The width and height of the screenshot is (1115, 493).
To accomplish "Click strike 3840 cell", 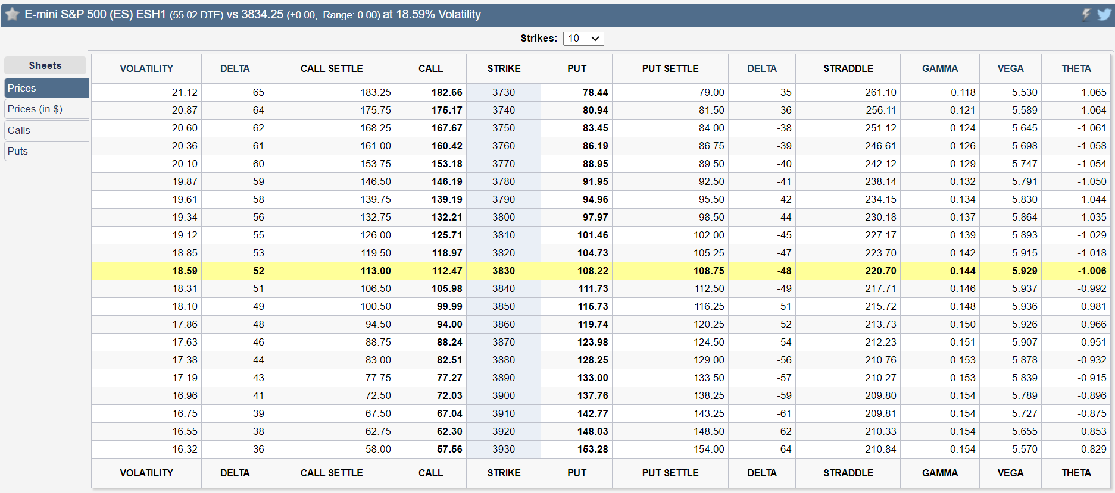I will (x=504, y=288).
